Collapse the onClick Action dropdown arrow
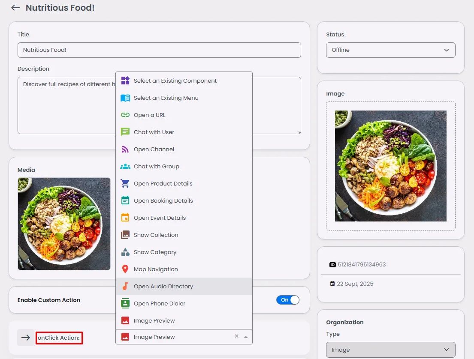This screenshot has width=474, height=359. 246,337
